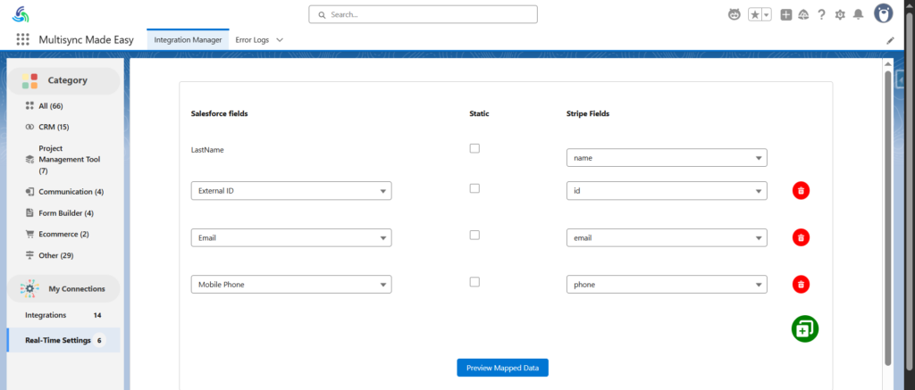Expand the Stripe field dropdown showing phone
This screenshot has height=390, width=915.
(x=667, y=285)
